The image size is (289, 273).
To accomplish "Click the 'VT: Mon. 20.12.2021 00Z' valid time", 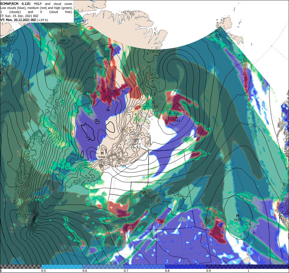I will click(18, 20).
